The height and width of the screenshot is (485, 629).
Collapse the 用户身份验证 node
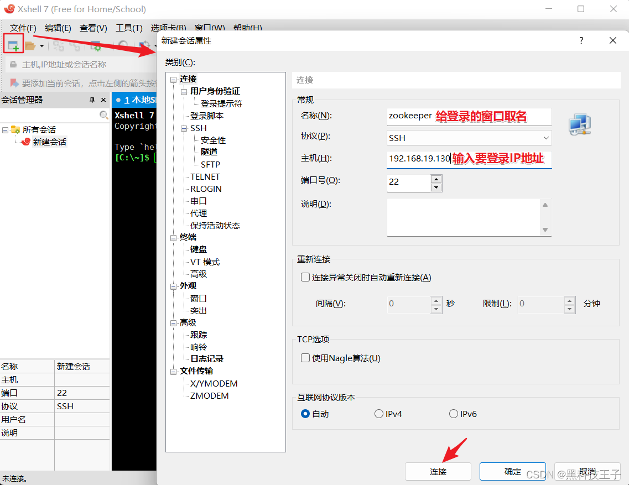click(x=184, y=91)
